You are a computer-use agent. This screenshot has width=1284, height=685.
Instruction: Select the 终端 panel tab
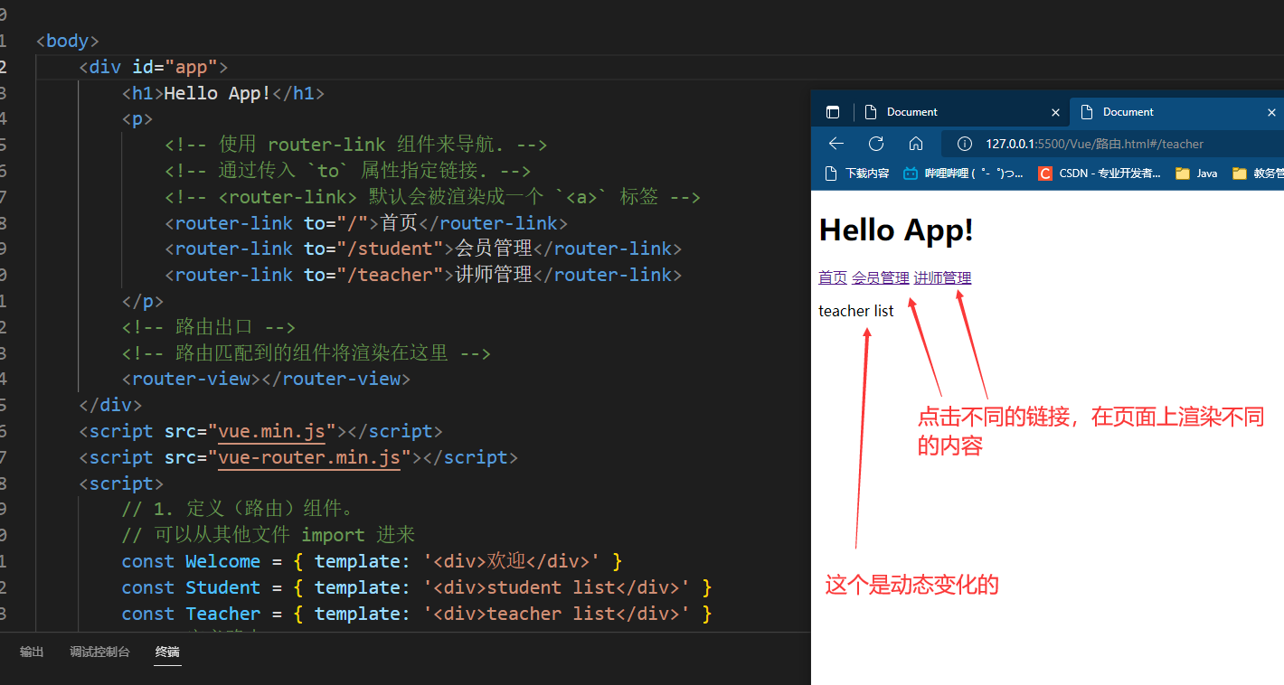coord(167,652)
